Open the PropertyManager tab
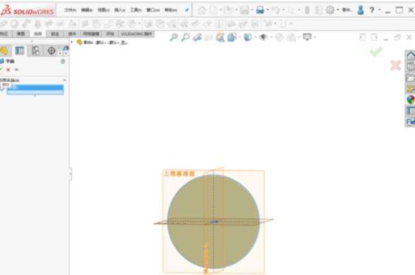The image size is (415, 275). tap(20, 51)
